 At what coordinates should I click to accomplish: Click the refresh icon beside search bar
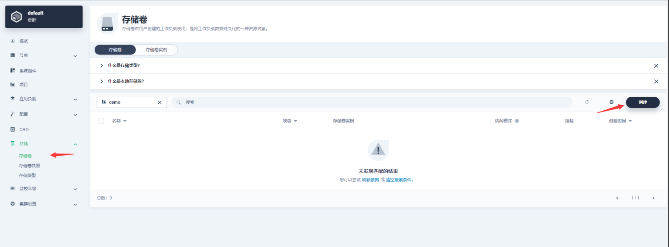click(x=587, y=102)
